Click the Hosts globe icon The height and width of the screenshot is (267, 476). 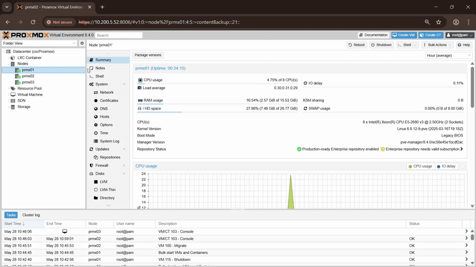point(96,116)
